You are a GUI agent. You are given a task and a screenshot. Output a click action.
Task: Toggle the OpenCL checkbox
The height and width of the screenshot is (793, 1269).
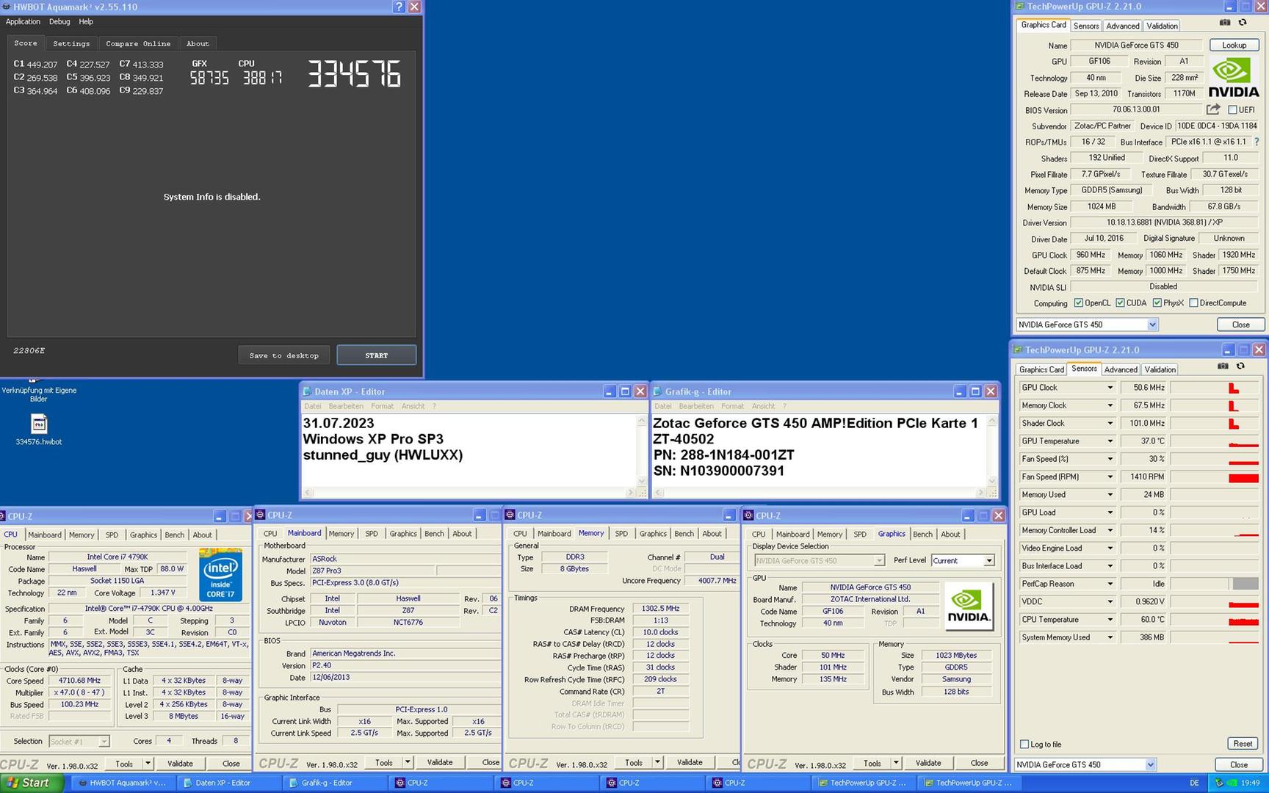tap(1078, 303)
